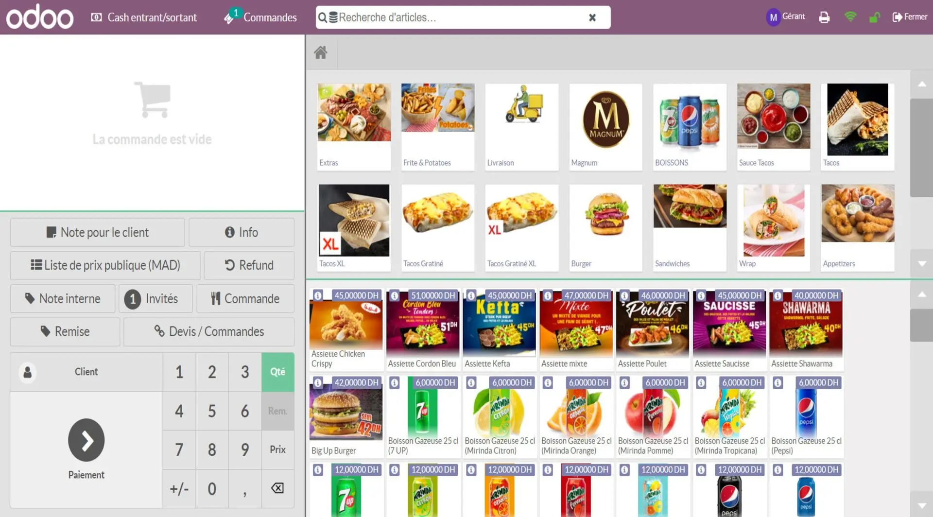
Task: Click the Gérant user avatar
Action: [x=773, y=17]
